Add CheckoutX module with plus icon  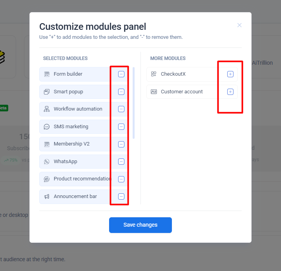(x=230, y=74)
